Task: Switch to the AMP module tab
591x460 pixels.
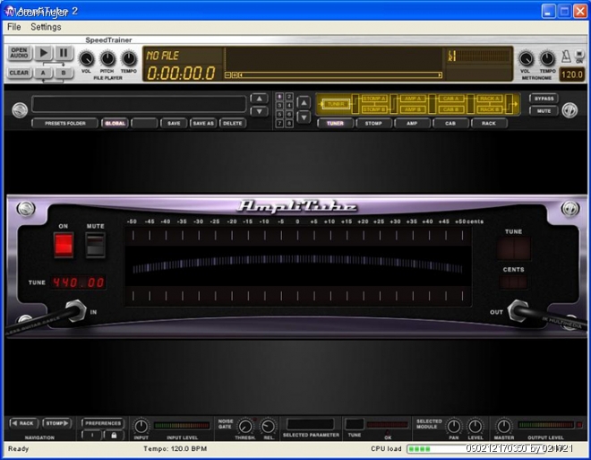Action: (412, 123)
